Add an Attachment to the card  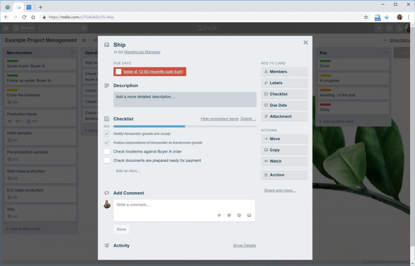click(x=284, y=116)
